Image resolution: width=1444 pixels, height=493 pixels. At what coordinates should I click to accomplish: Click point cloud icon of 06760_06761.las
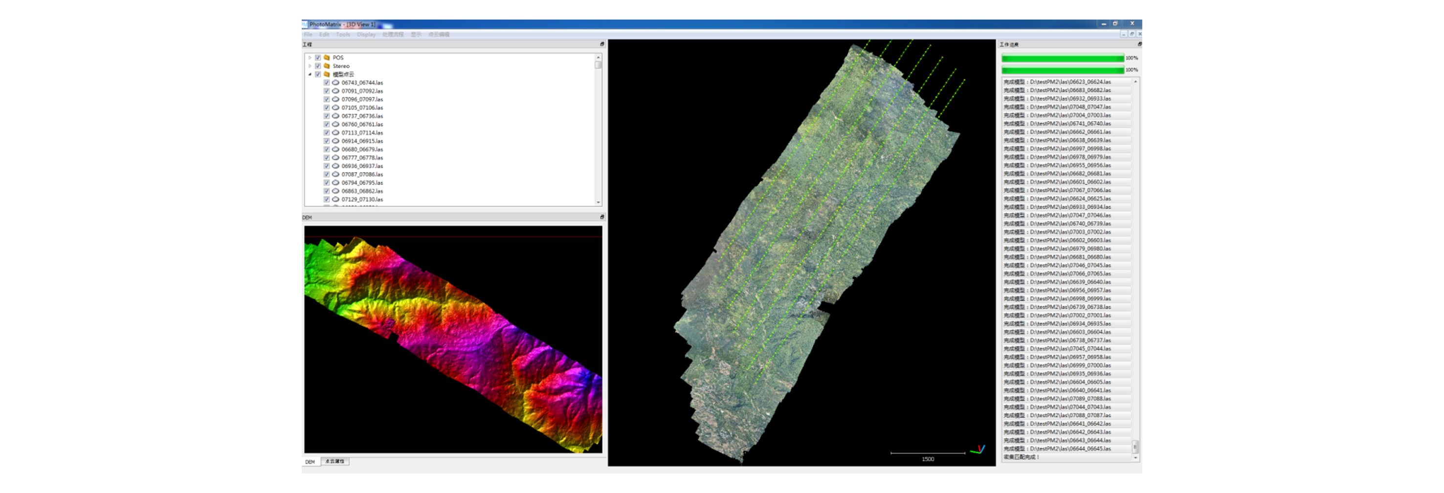pos(335,125)
